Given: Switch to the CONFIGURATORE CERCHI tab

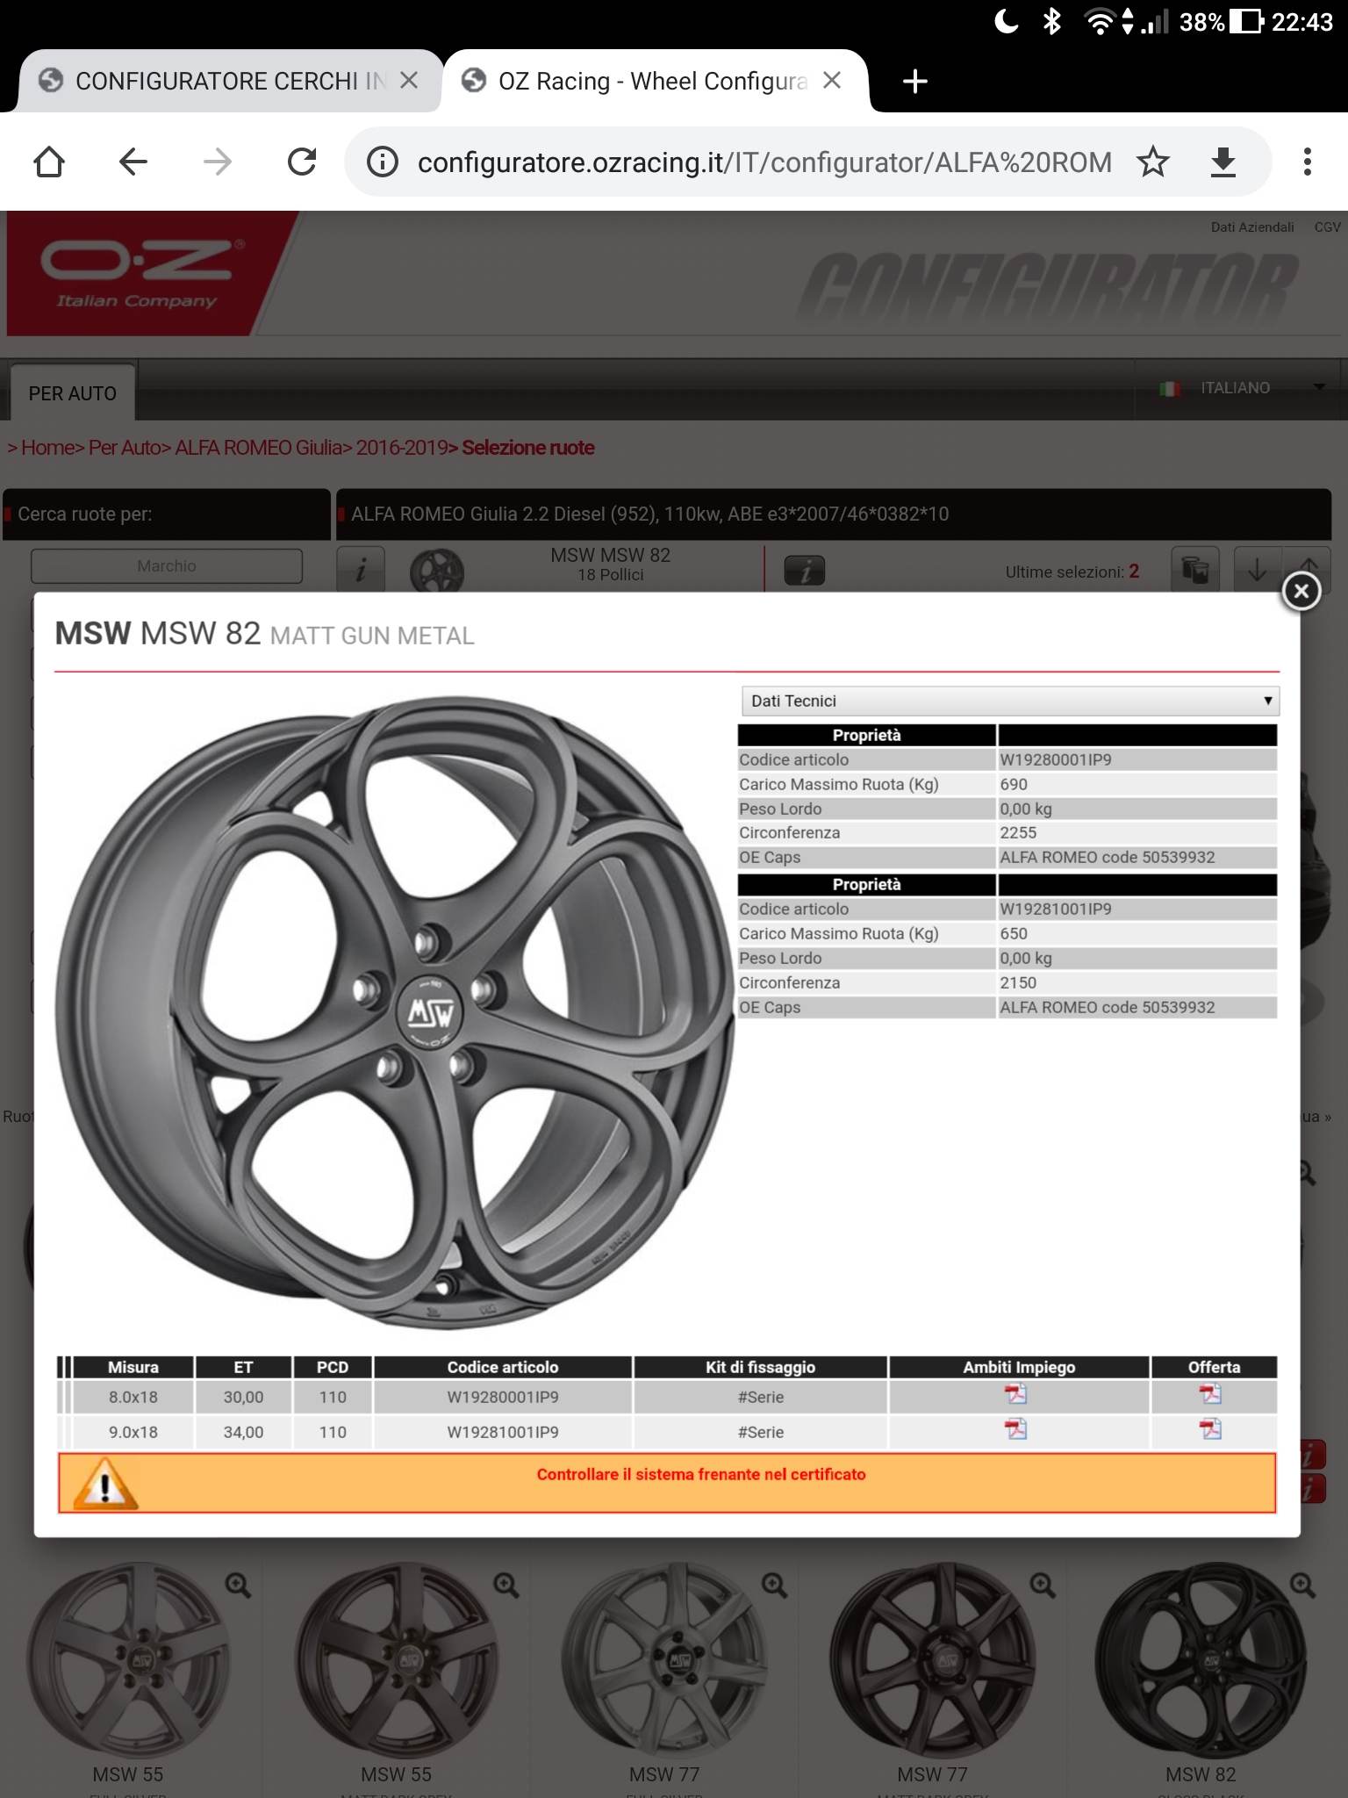Looking at the screenshot, I should tap(230, 81).
